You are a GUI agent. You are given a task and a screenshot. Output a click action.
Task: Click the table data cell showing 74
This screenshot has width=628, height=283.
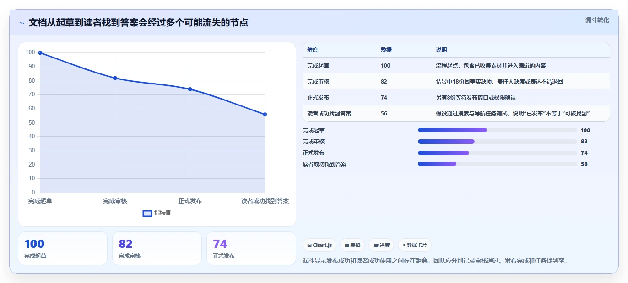[x=384, y=98]
